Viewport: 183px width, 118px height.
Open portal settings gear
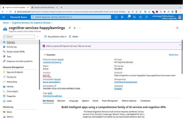coord(134,17)
